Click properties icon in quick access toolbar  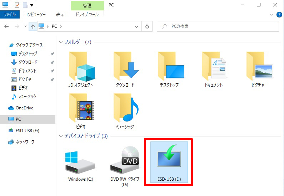[x=17, y=5]
